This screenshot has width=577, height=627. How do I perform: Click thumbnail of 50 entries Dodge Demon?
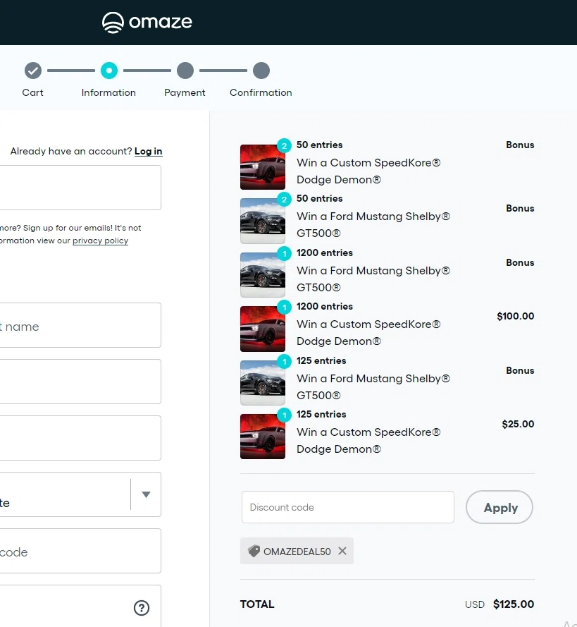pyautogui.click(x=263, y=167)
